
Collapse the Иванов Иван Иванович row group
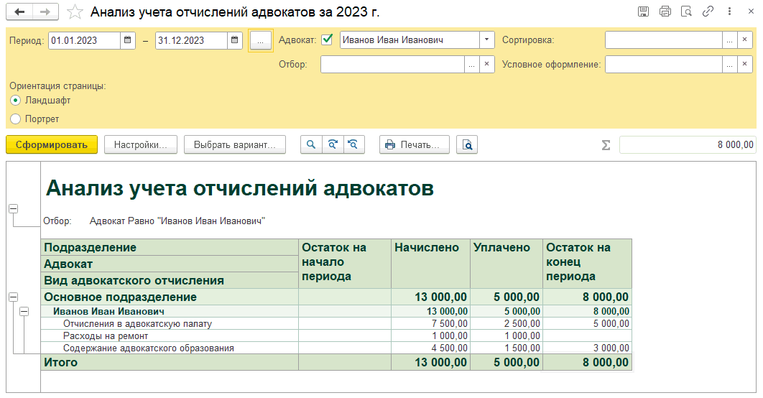click(x=24, y=312)
